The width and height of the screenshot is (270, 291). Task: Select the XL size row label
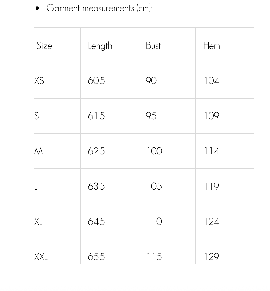[38, 222]
